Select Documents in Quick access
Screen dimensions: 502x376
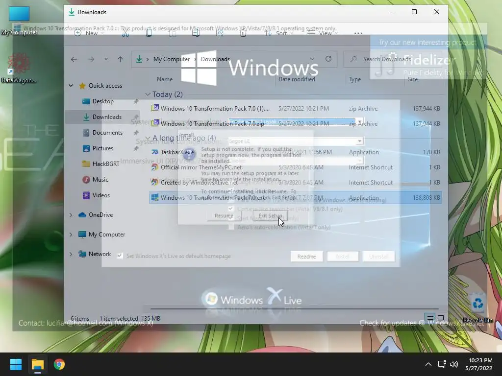pos(107,132)
